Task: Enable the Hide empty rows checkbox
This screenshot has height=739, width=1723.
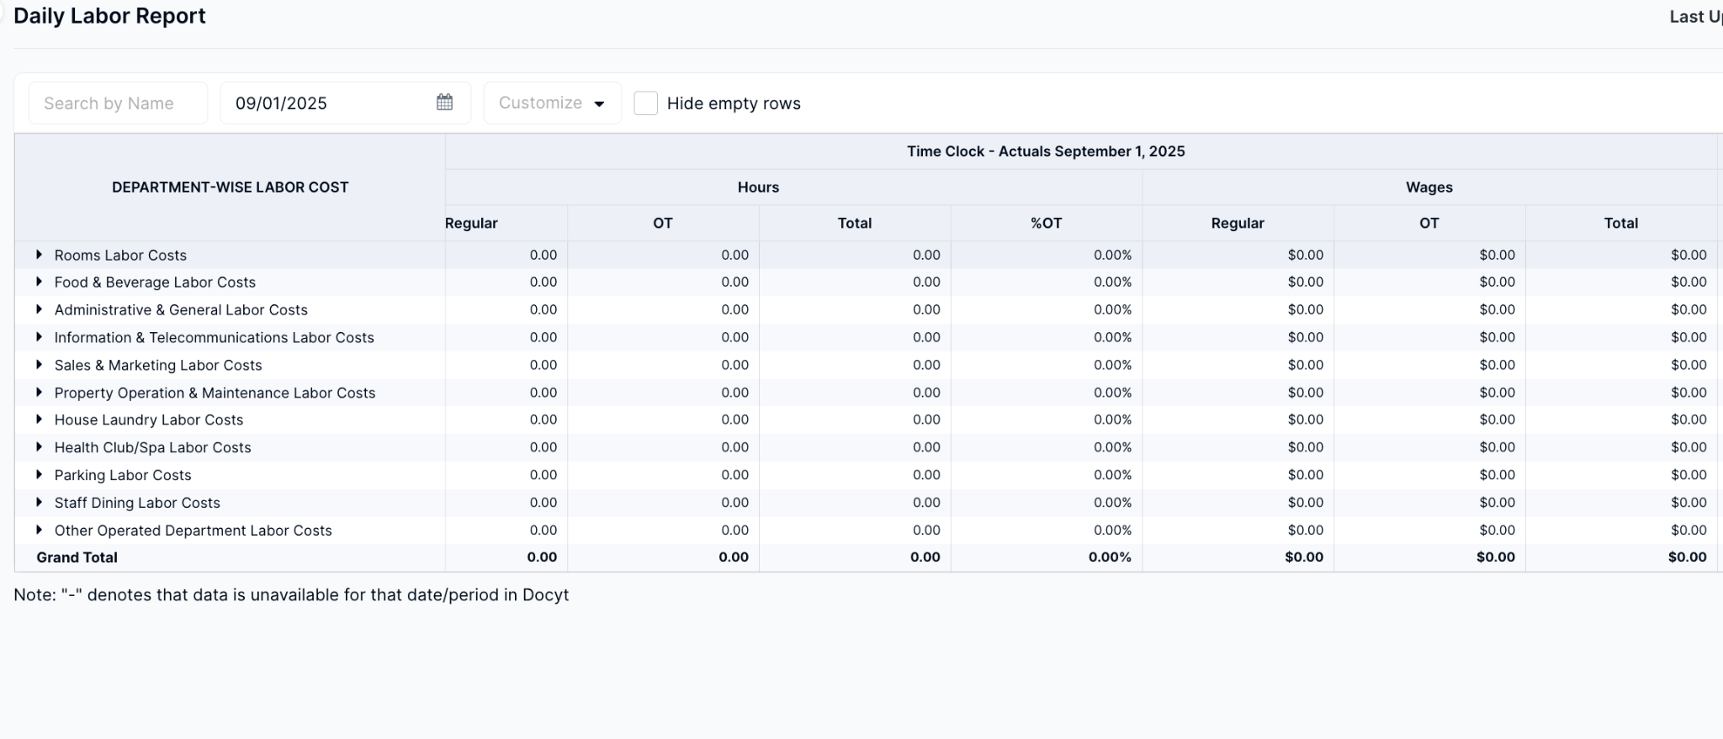Action: (x=645, y=103)
